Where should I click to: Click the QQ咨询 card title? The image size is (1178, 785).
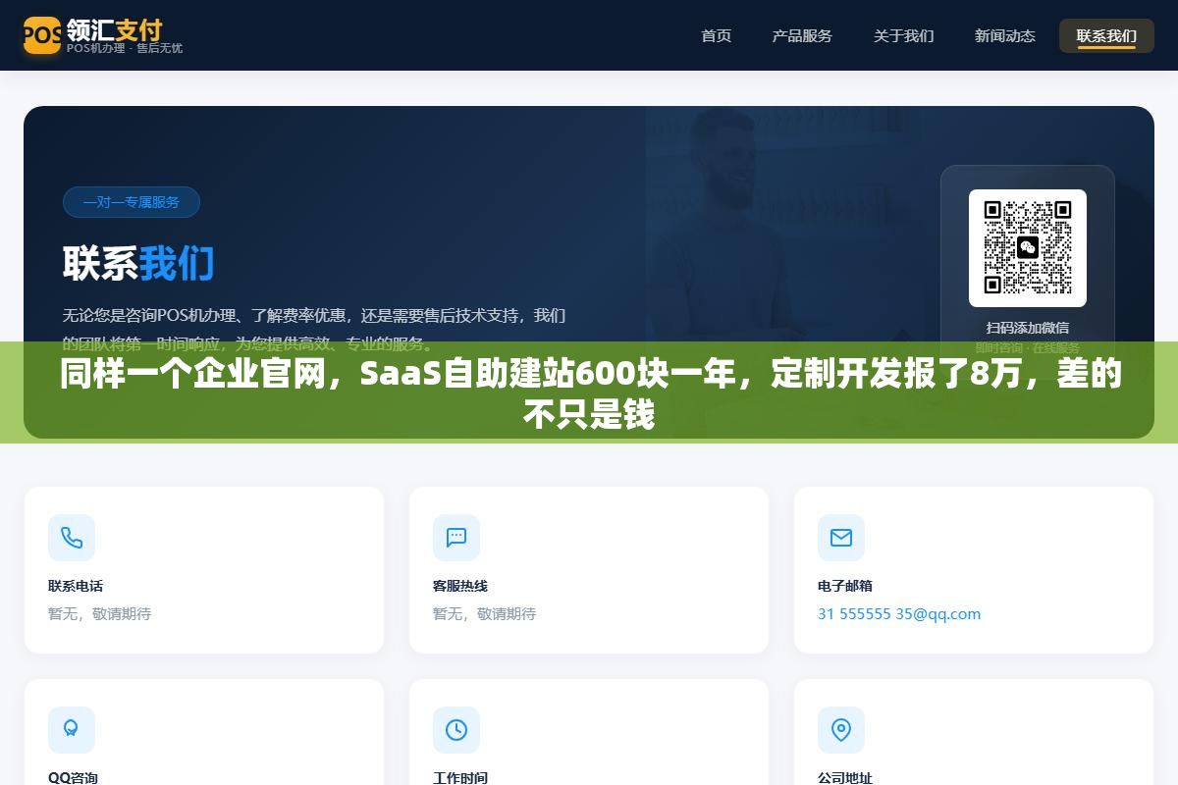pyautogui.click(x=74, y=778)
